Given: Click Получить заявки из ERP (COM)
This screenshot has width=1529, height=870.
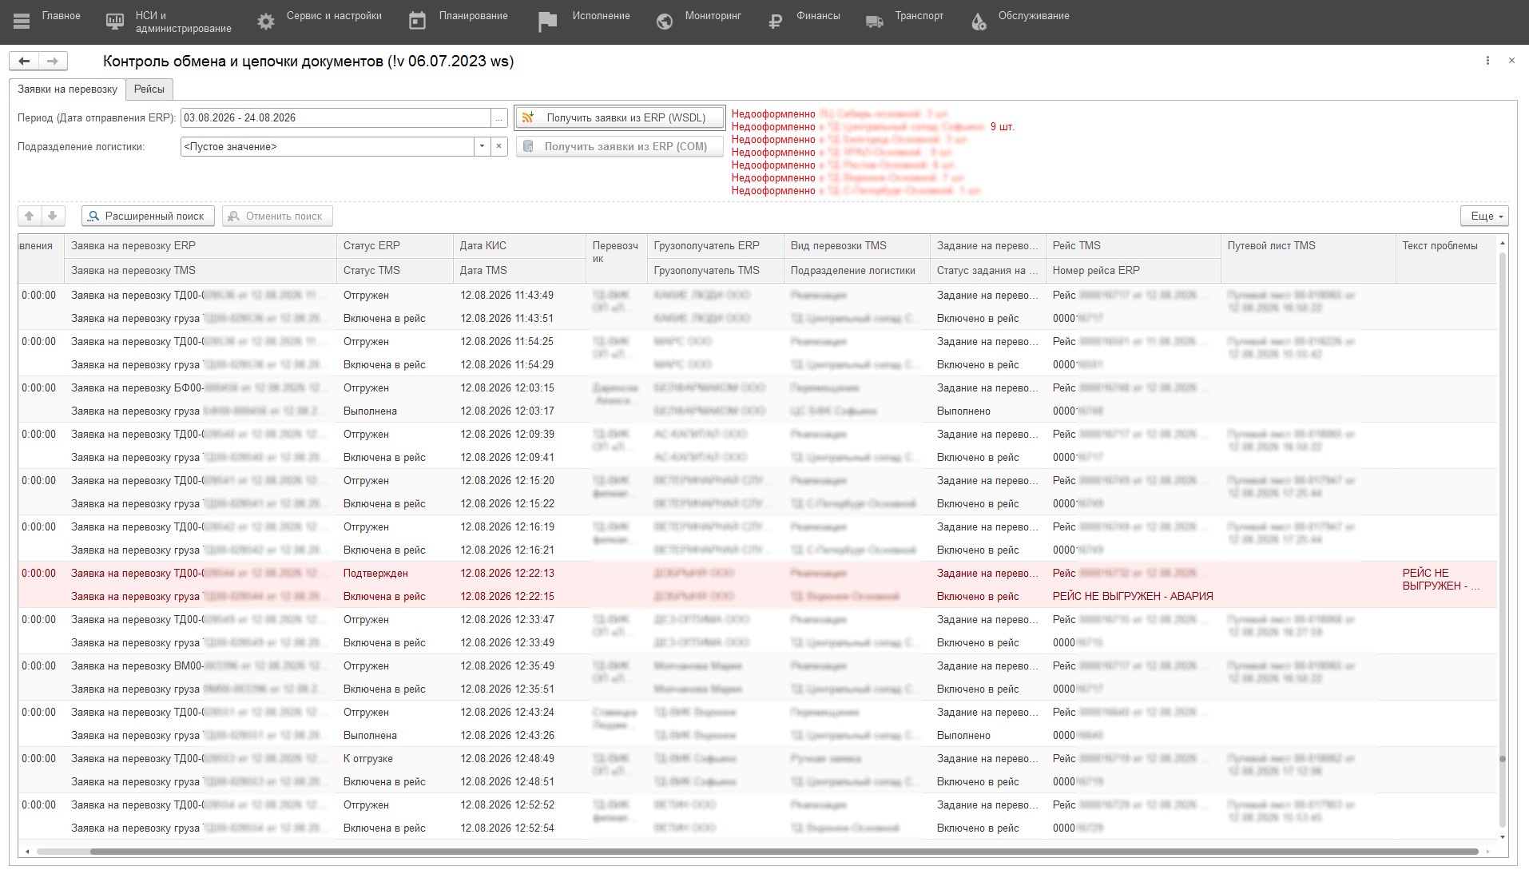Looking at the screenshot, I should point(619,146).
